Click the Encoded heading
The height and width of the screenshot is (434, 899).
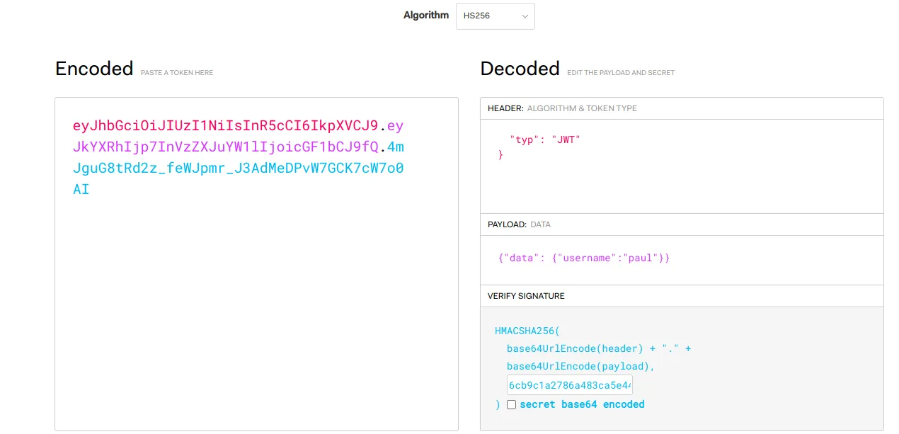94,68
